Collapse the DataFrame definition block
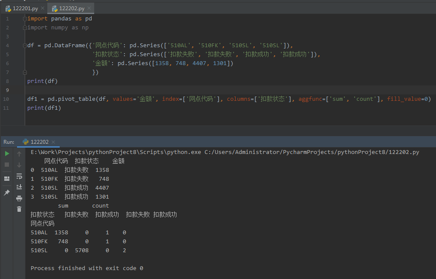436x279 pixels. coord(24,45)
